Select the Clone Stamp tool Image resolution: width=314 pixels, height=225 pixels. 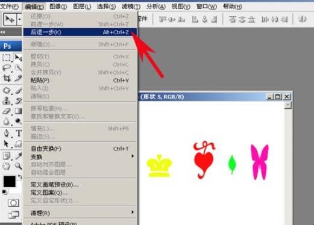point(7,100)
